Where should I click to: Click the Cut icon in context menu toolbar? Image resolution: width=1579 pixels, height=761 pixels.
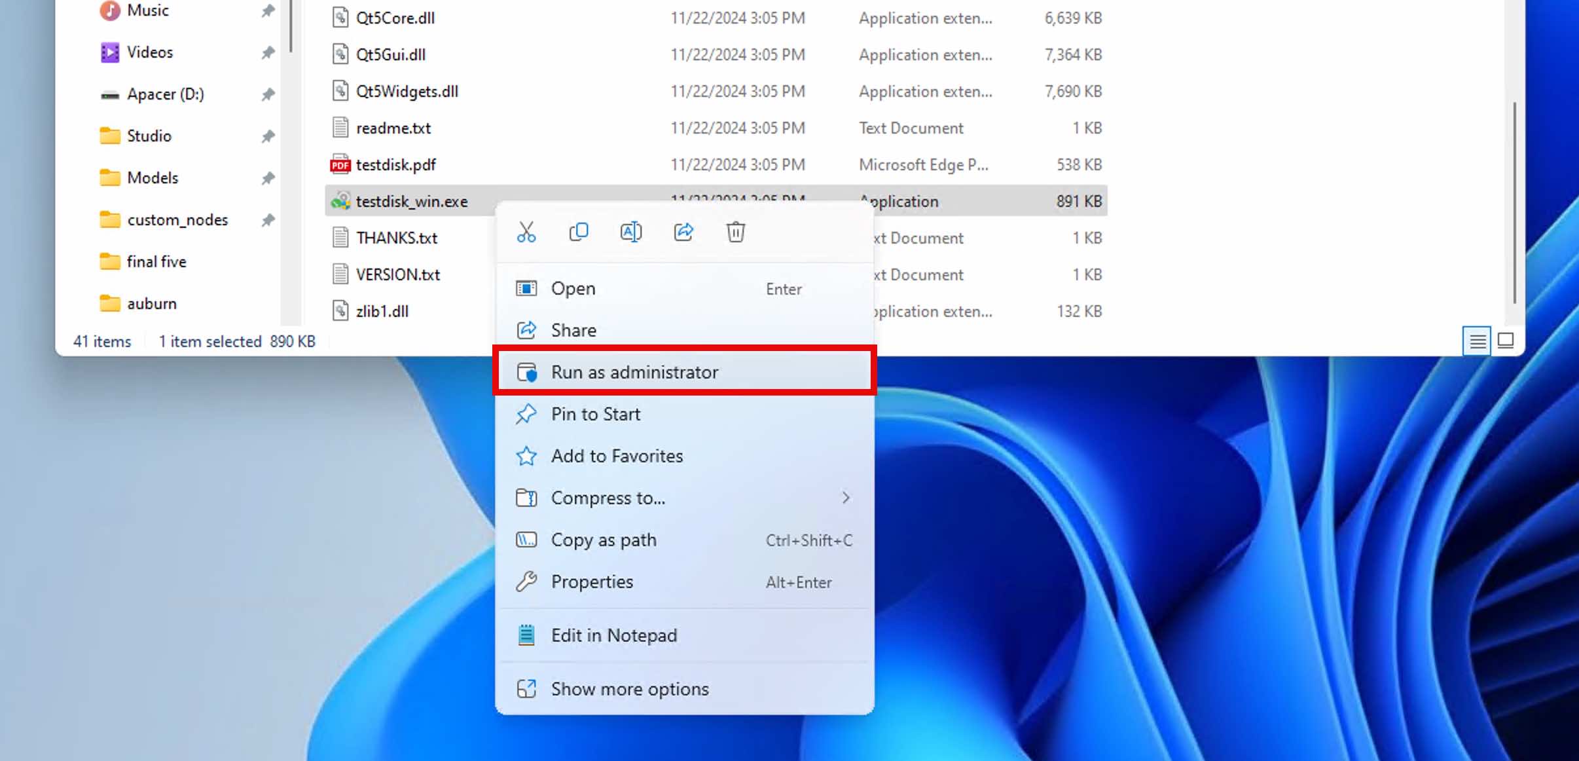527,232
